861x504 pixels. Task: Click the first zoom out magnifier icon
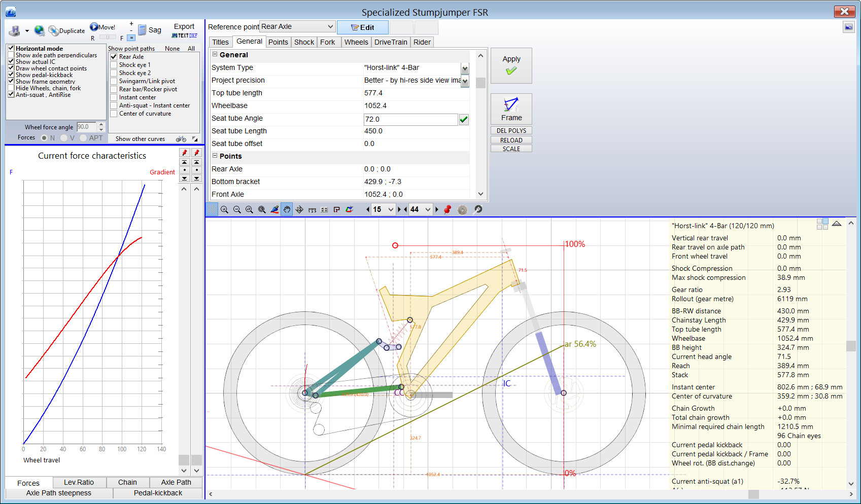237,209
